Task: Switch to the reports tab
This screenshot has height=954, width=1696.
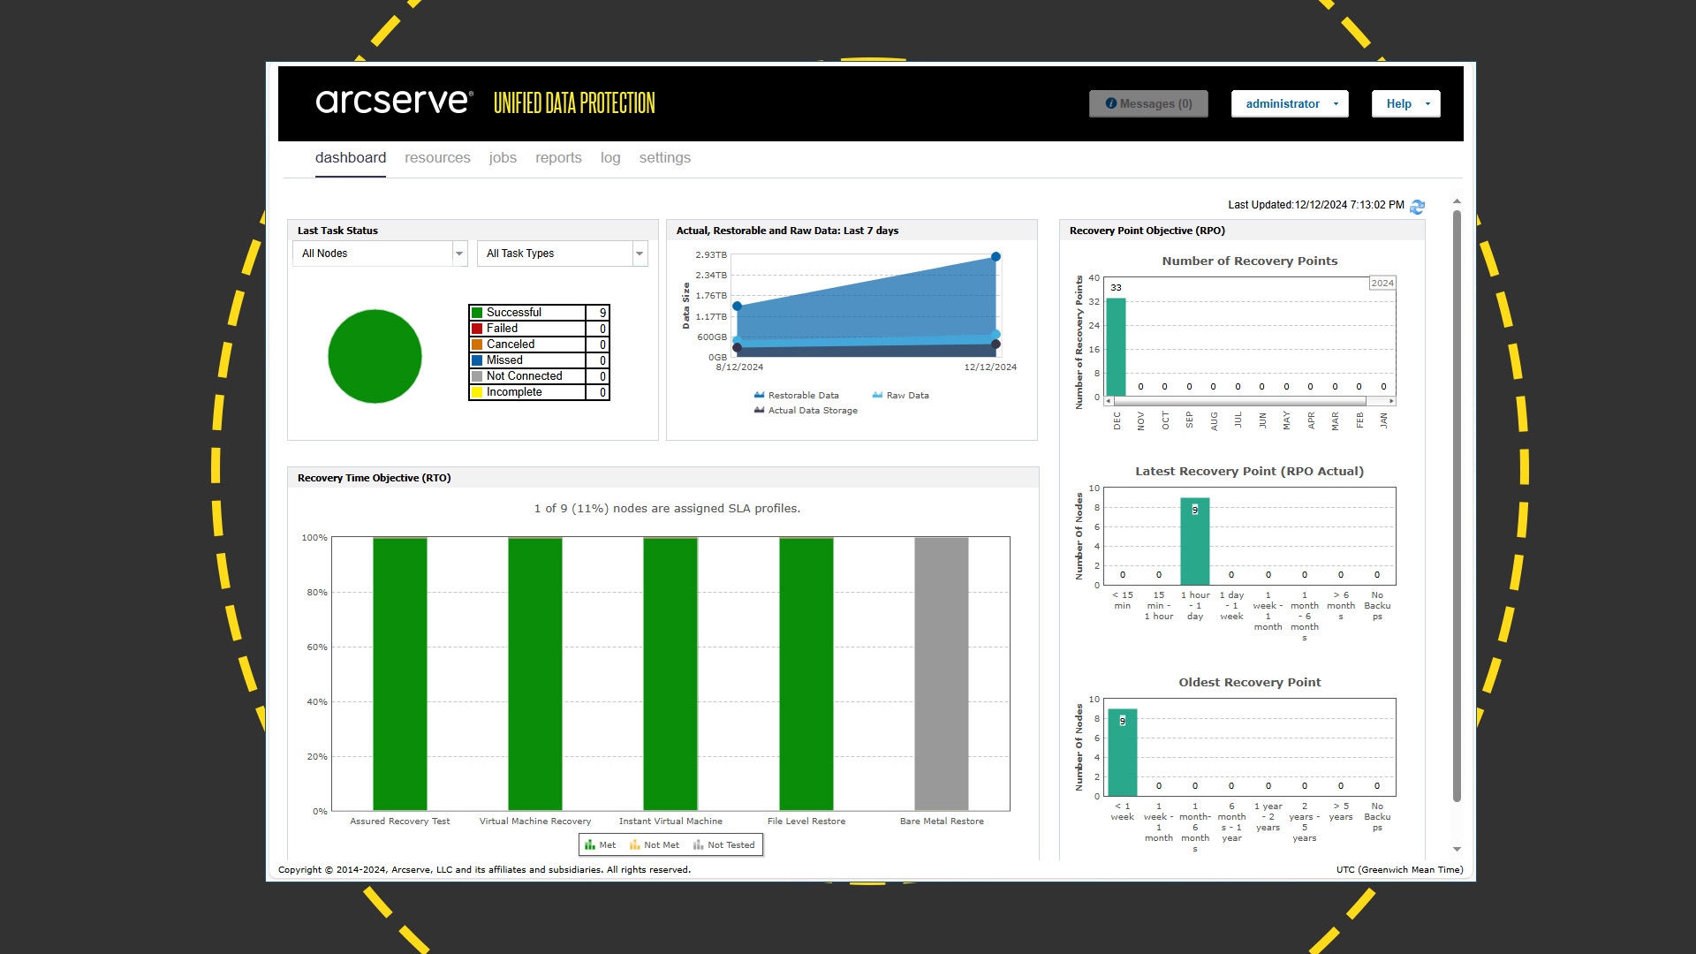Action: click(558, 157)
